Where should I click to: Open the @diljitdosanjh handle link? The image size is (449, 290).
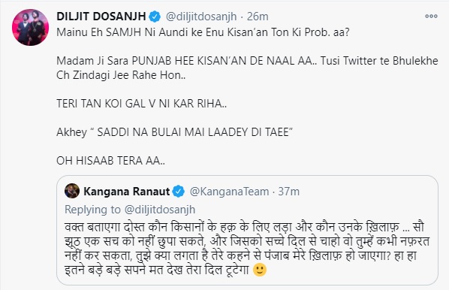pos(201,17)
